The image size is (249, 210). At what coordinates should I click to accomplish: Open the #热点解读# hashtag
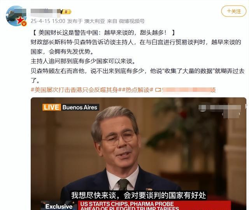point(137,90)
